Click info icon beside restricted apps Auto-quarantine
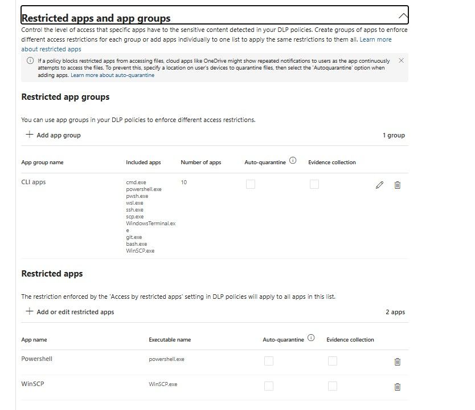 point(311,338)
